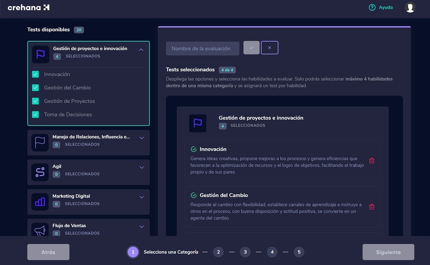Image resolution: width=430 pixels, height=265 pixels.
Task: Click the Atrás button
Action: [x=48, y=252]
